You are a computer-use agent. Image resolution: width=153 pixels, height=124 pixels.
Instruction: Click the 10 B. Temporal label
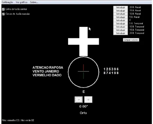click(x=137, y=27)
